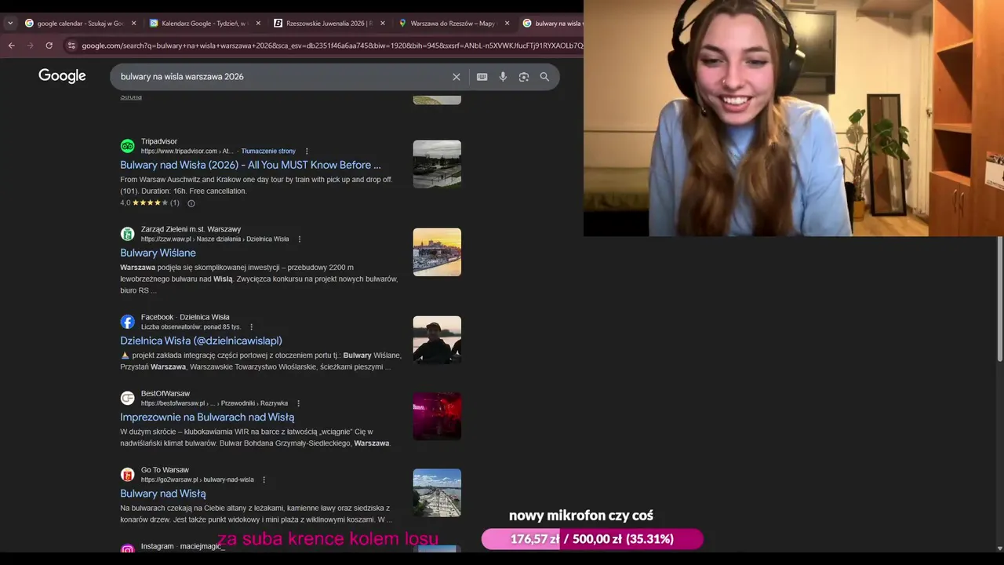Open the three-dot menu for the zzw.waw.pl result
Screen dimensions: 1004x565
click(299, 239)
